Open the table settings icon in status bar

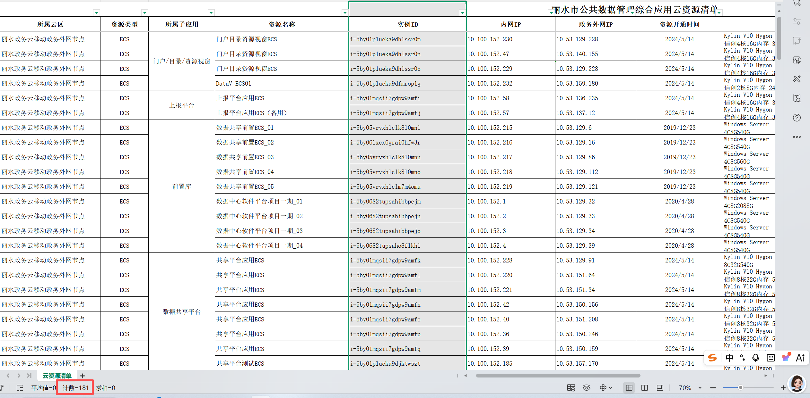pos(571,388)
